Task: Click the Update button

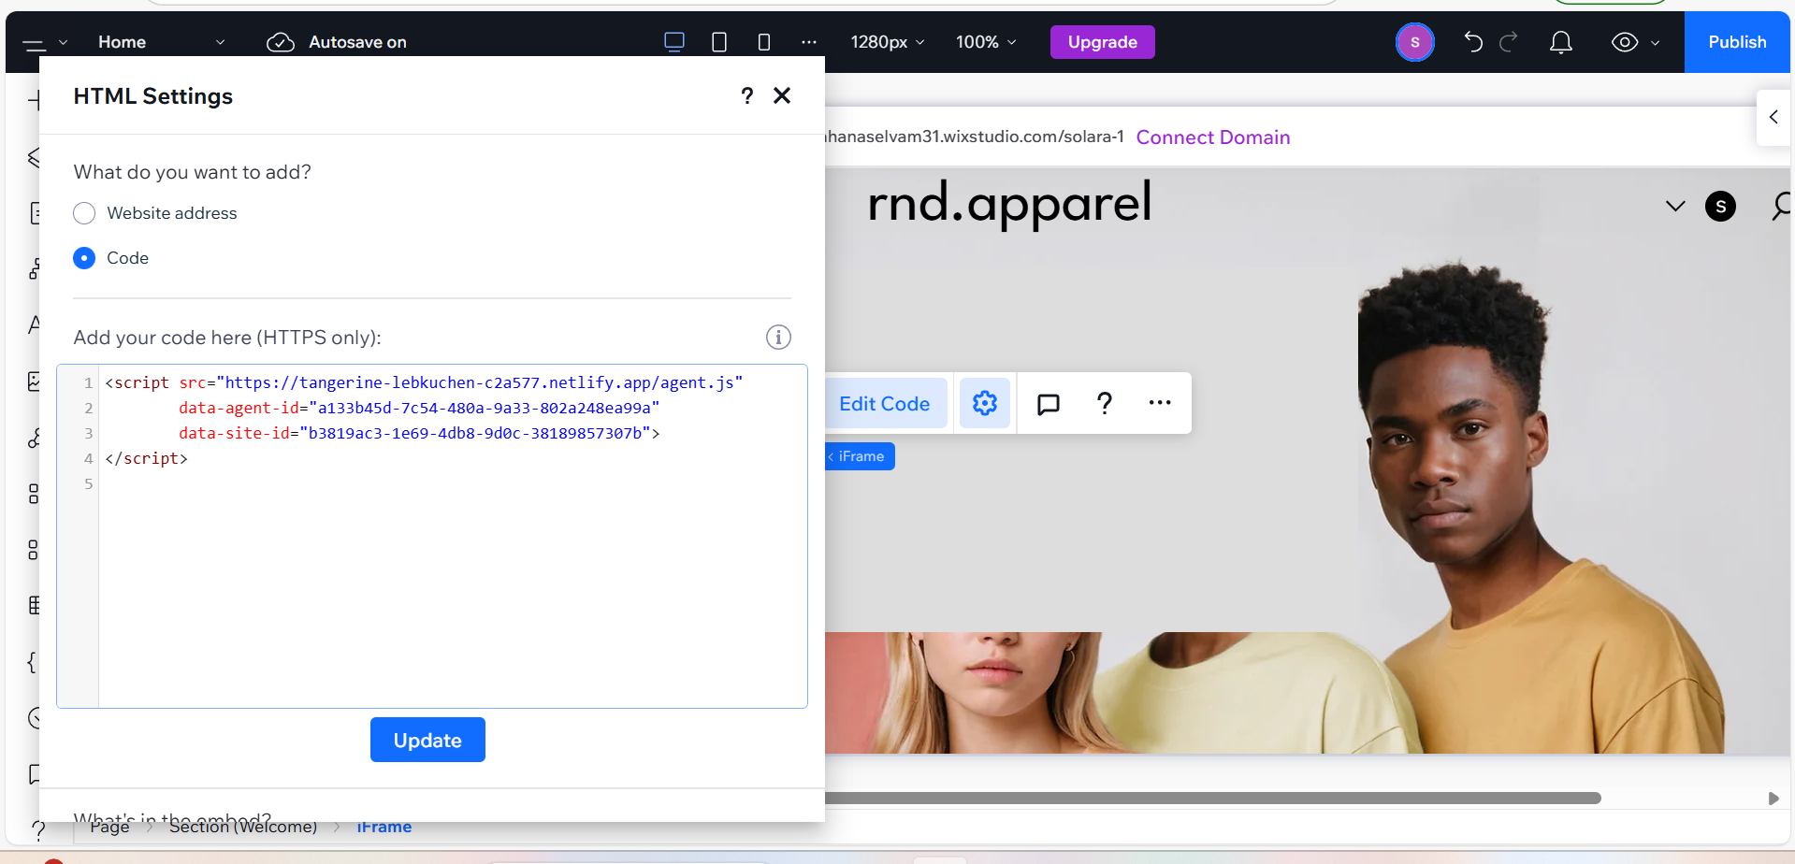Action: coord(427,740)
